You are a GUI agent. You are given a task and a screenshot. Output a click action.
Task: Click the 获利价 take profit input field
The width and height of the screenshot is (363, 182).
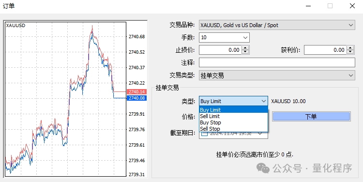325,50
